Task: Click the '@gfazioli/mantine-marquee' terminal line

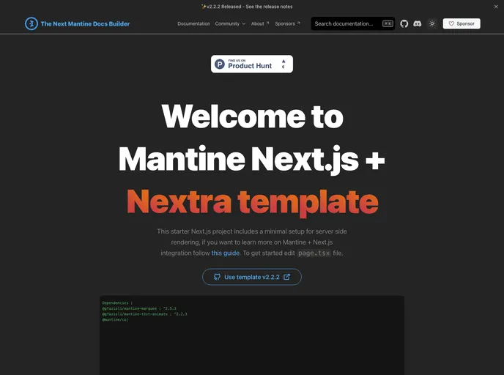Action: click(139, 308)
